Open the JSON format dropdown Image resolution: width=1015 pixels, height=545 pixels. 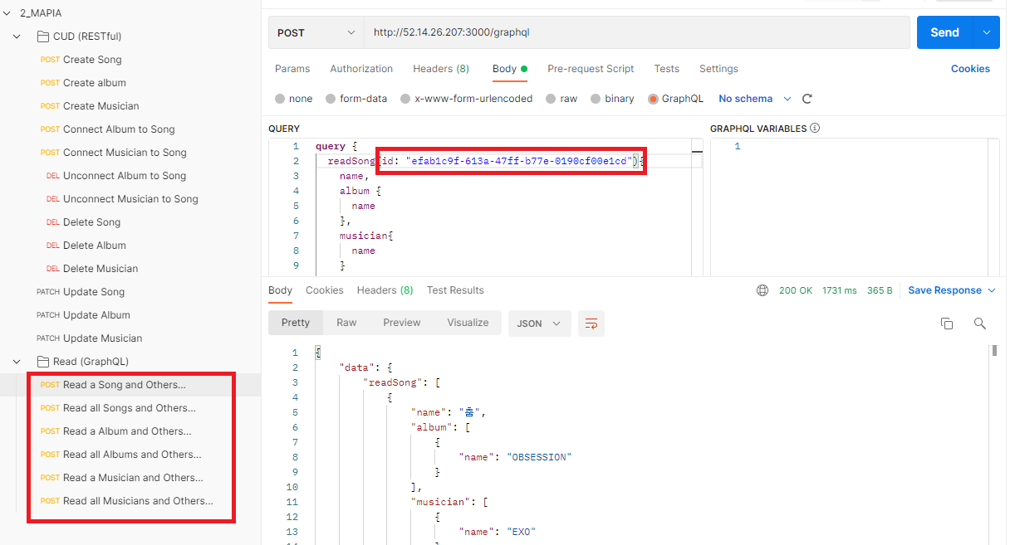540,324
